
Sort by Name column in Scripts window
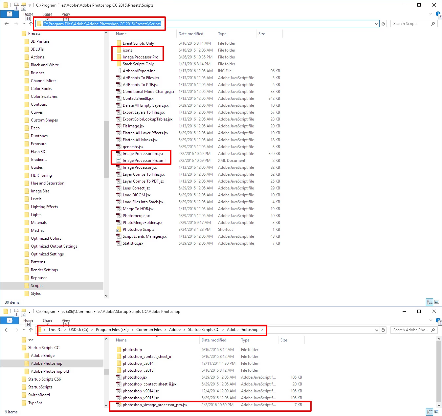coord(121,34)
